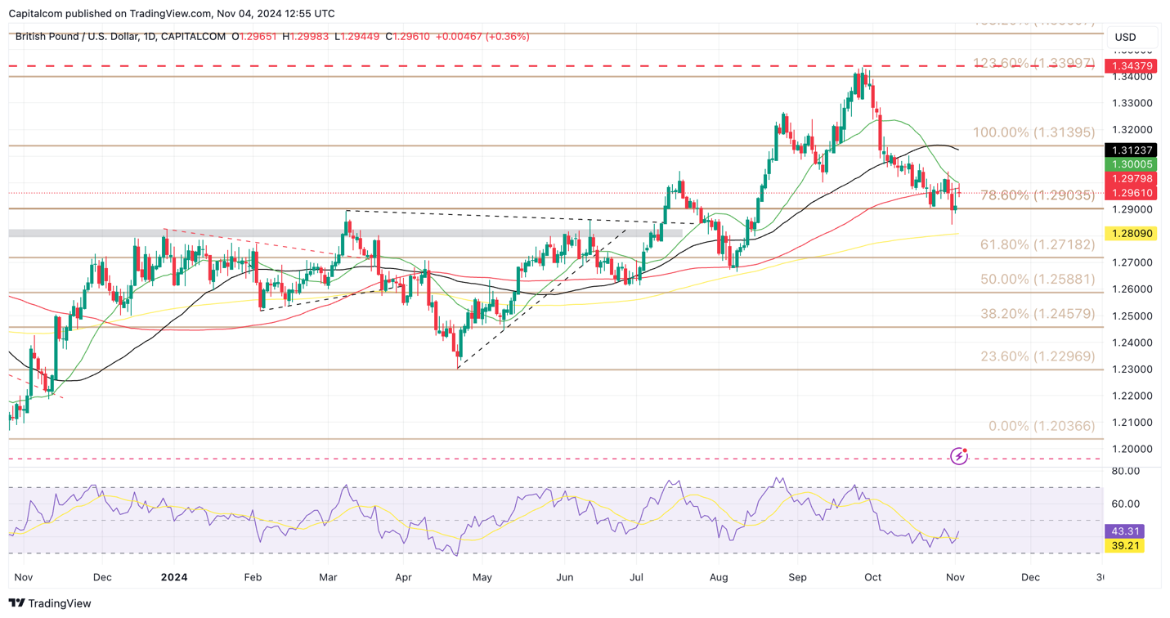Click the change value +0.00467 (+0.36%)
This screenshot has height=618, width=1170.
pos(482,37)
